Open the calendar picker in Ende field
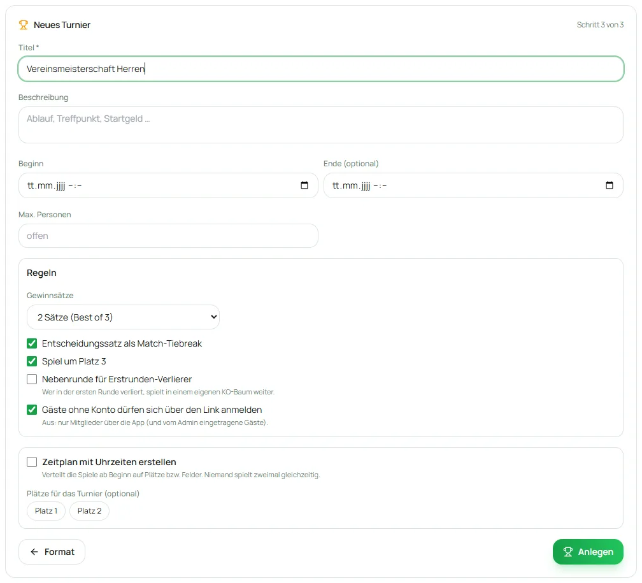This screenshot has height=583, width=642. (x=610, y=185)
